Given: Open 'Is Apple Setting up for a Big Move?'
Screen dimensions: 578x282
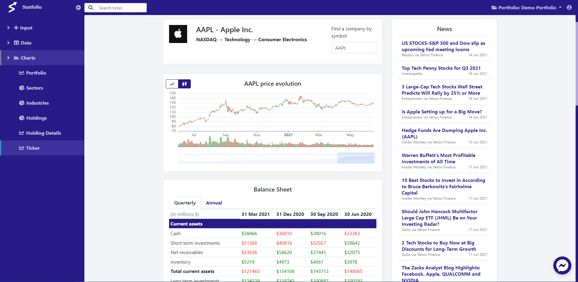Looking at the screenshot, I should click(x=441, y=112).
